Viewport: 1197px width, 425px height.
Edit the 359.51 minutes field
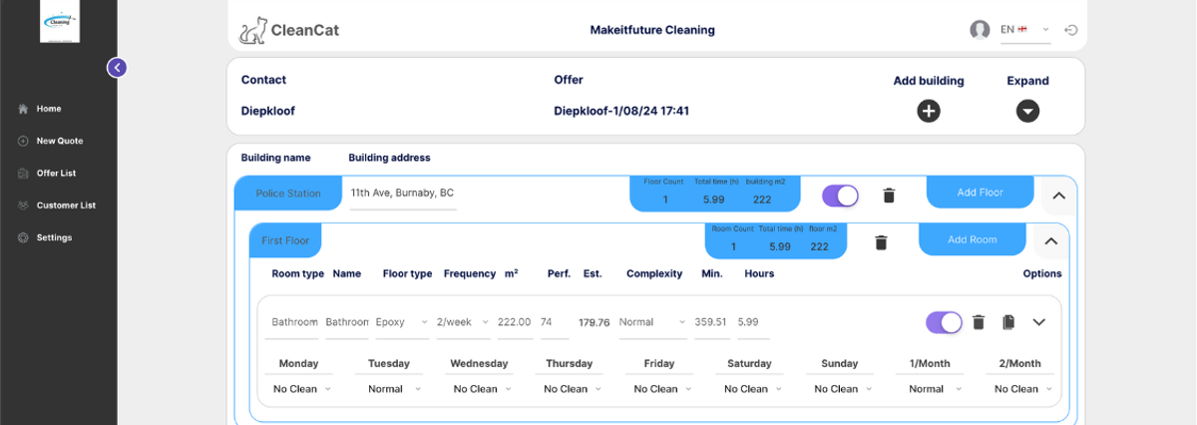click(712, 322)
